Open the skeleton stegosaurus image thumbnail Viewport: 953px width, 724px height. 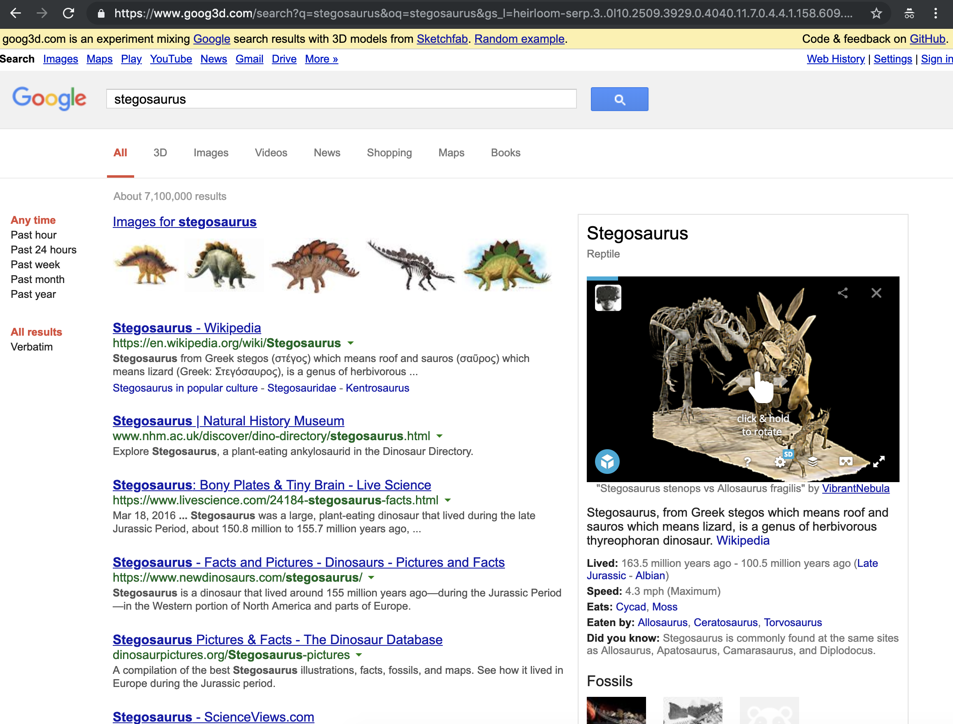(410, 265)
